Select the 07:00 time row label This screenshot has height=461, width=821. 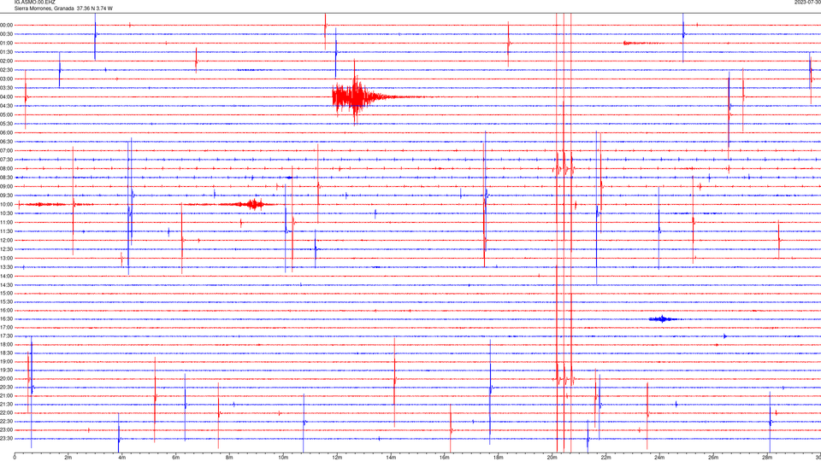coord(7,150)
